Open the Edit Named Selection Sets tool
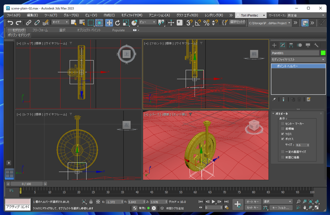The height and width of the screenshot is (215, 330). tap(224, 23)
